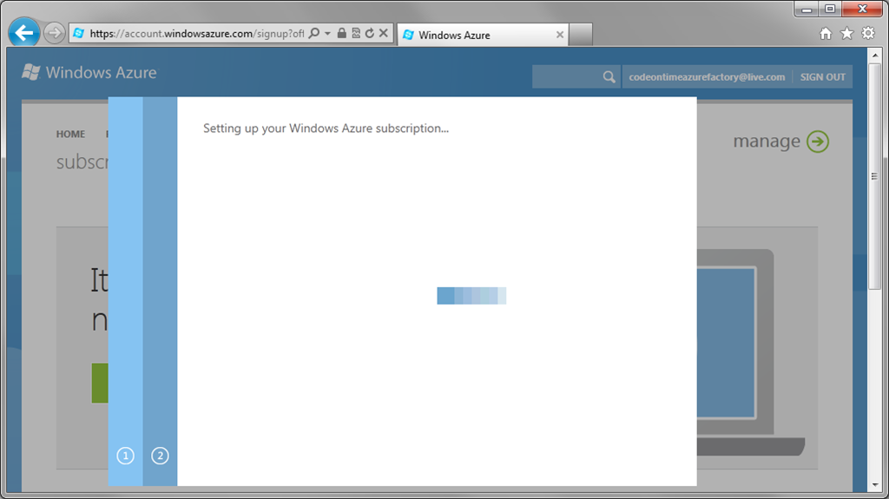Viewport: 889px width, 499px height.
Task: Open the HOME menu item
Action: point(70,134)
